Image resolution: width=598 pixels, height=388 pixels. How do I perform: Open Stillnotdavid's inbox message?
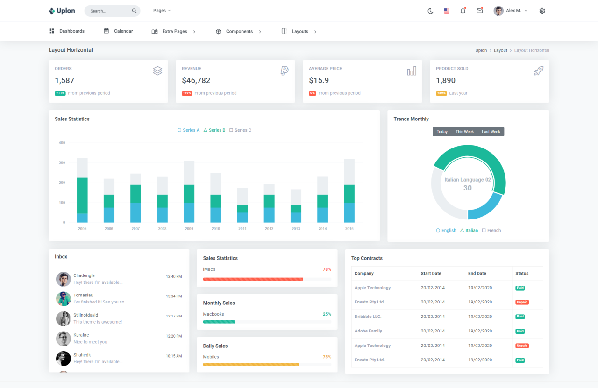(119, 318)
